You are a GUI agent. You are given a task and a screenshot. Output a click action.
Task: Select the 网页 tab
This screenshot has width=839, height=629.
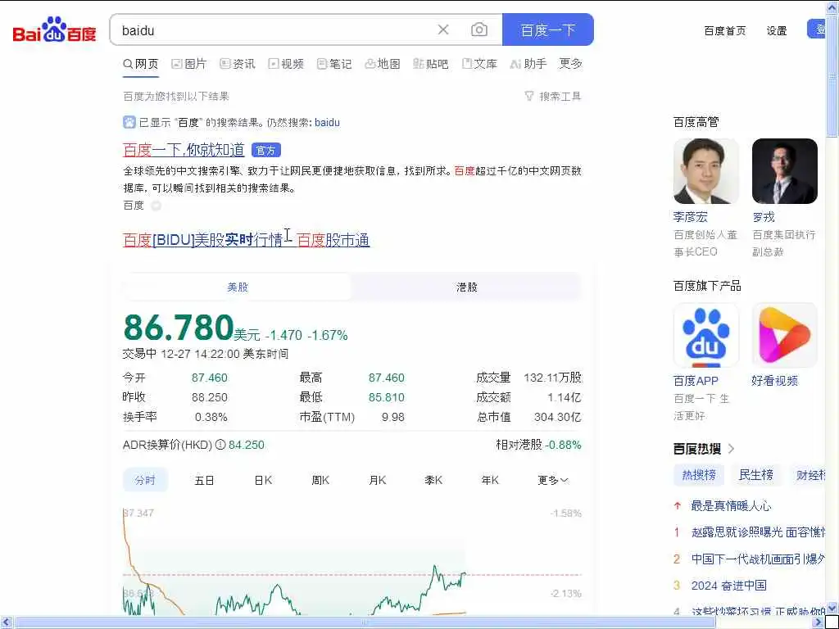pos(141,64)
